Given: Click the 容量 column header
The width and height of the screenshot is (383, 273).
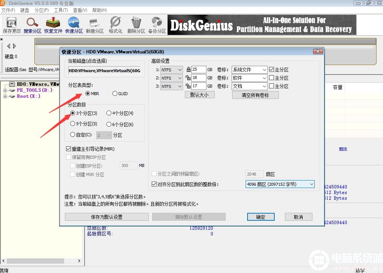Looking at the screenshot, I should 338,87.
